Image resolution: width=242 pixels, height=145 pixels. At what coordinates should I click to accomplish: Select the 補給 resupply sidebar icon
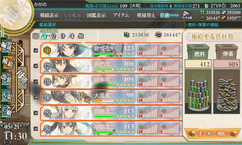click(7, 63)
